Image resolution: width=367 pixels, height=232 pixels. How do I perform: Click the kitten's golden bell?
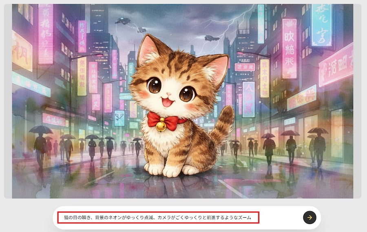pyautogui.click(x=161, y=126)
